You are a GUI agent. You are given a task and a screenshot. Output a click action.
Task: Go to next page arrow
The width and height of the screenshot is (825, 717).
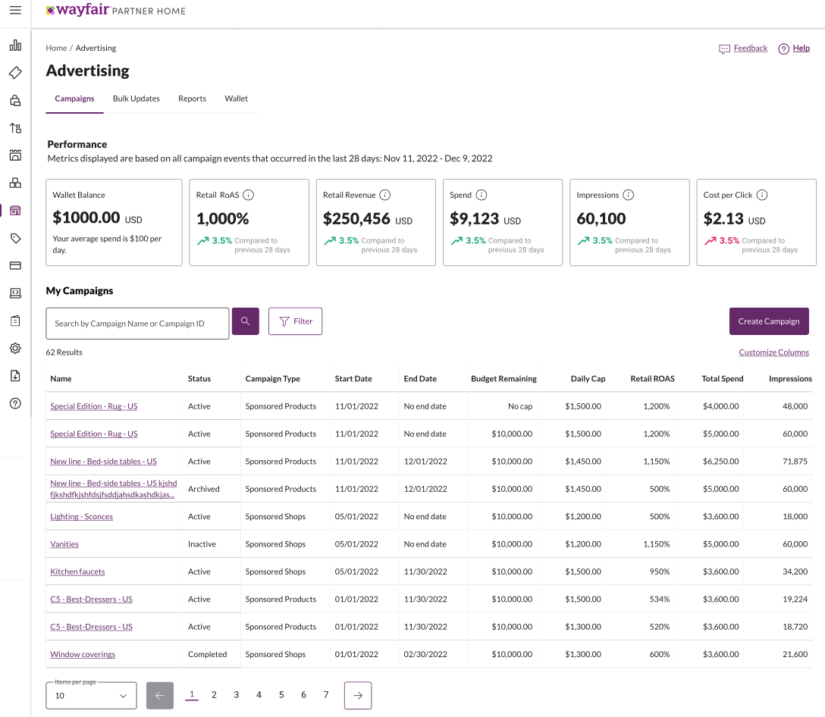click(358, 696)
